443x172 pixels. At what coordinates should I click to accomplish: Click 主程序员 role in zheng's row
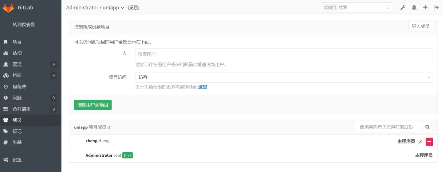tap(406, 141)
